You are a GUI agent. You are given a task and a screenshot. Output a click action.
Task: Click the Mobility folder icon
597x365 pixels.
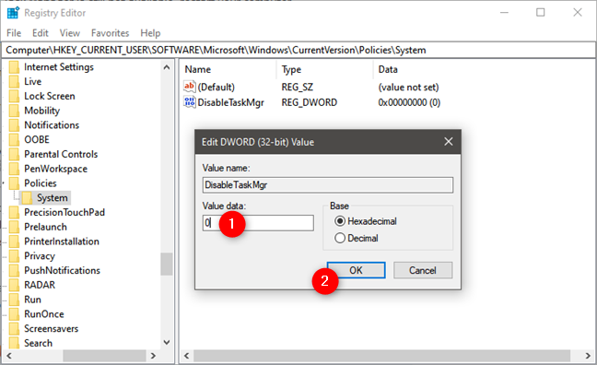coord(14,111)
